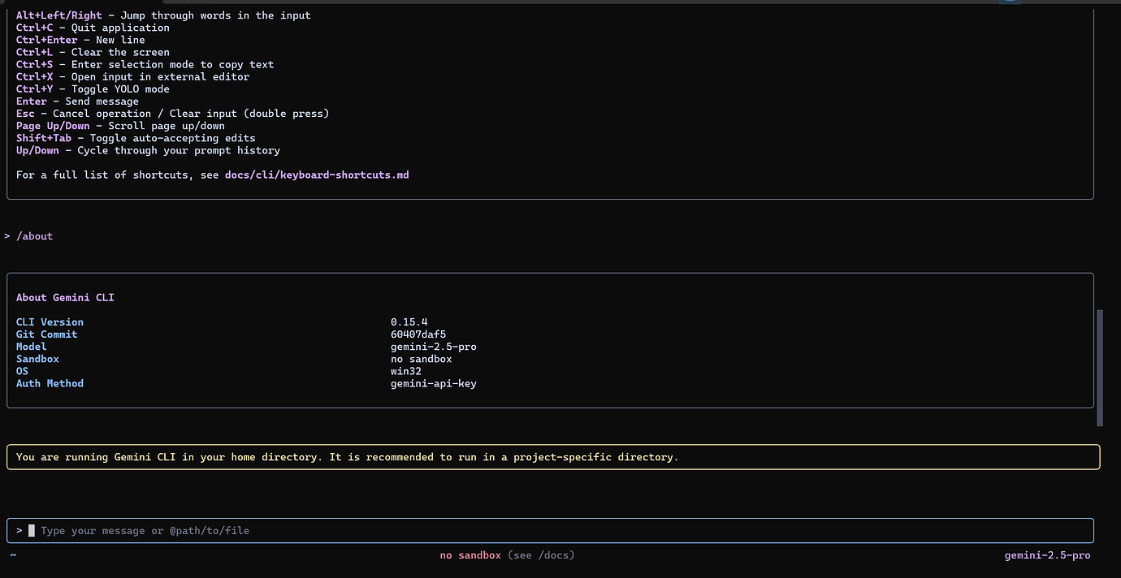Select the "gemini-api-key" value

click(434, 383)
